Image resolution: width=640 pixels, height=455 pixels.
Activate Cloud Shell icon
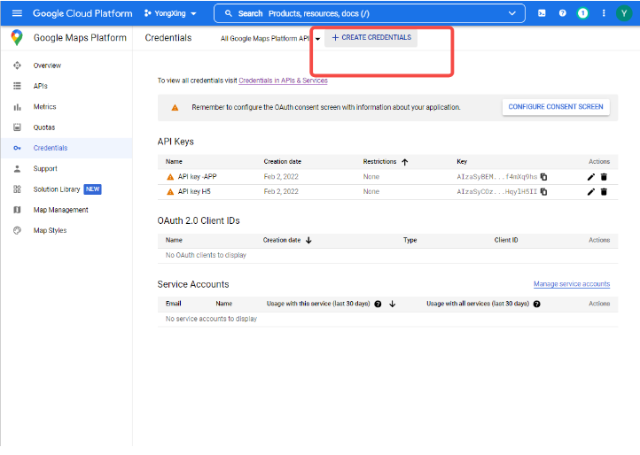[x=542, y=13]
